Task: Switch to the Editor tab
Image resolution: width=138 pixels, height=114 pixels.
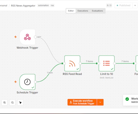Action: click(71, 11)
